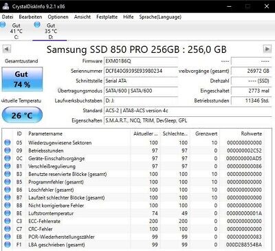Image resolution: width=275 pixels, height=251 pixels.
Task: Click status icon for Luftstromtemperatur
Action: (x=8, y=213)
